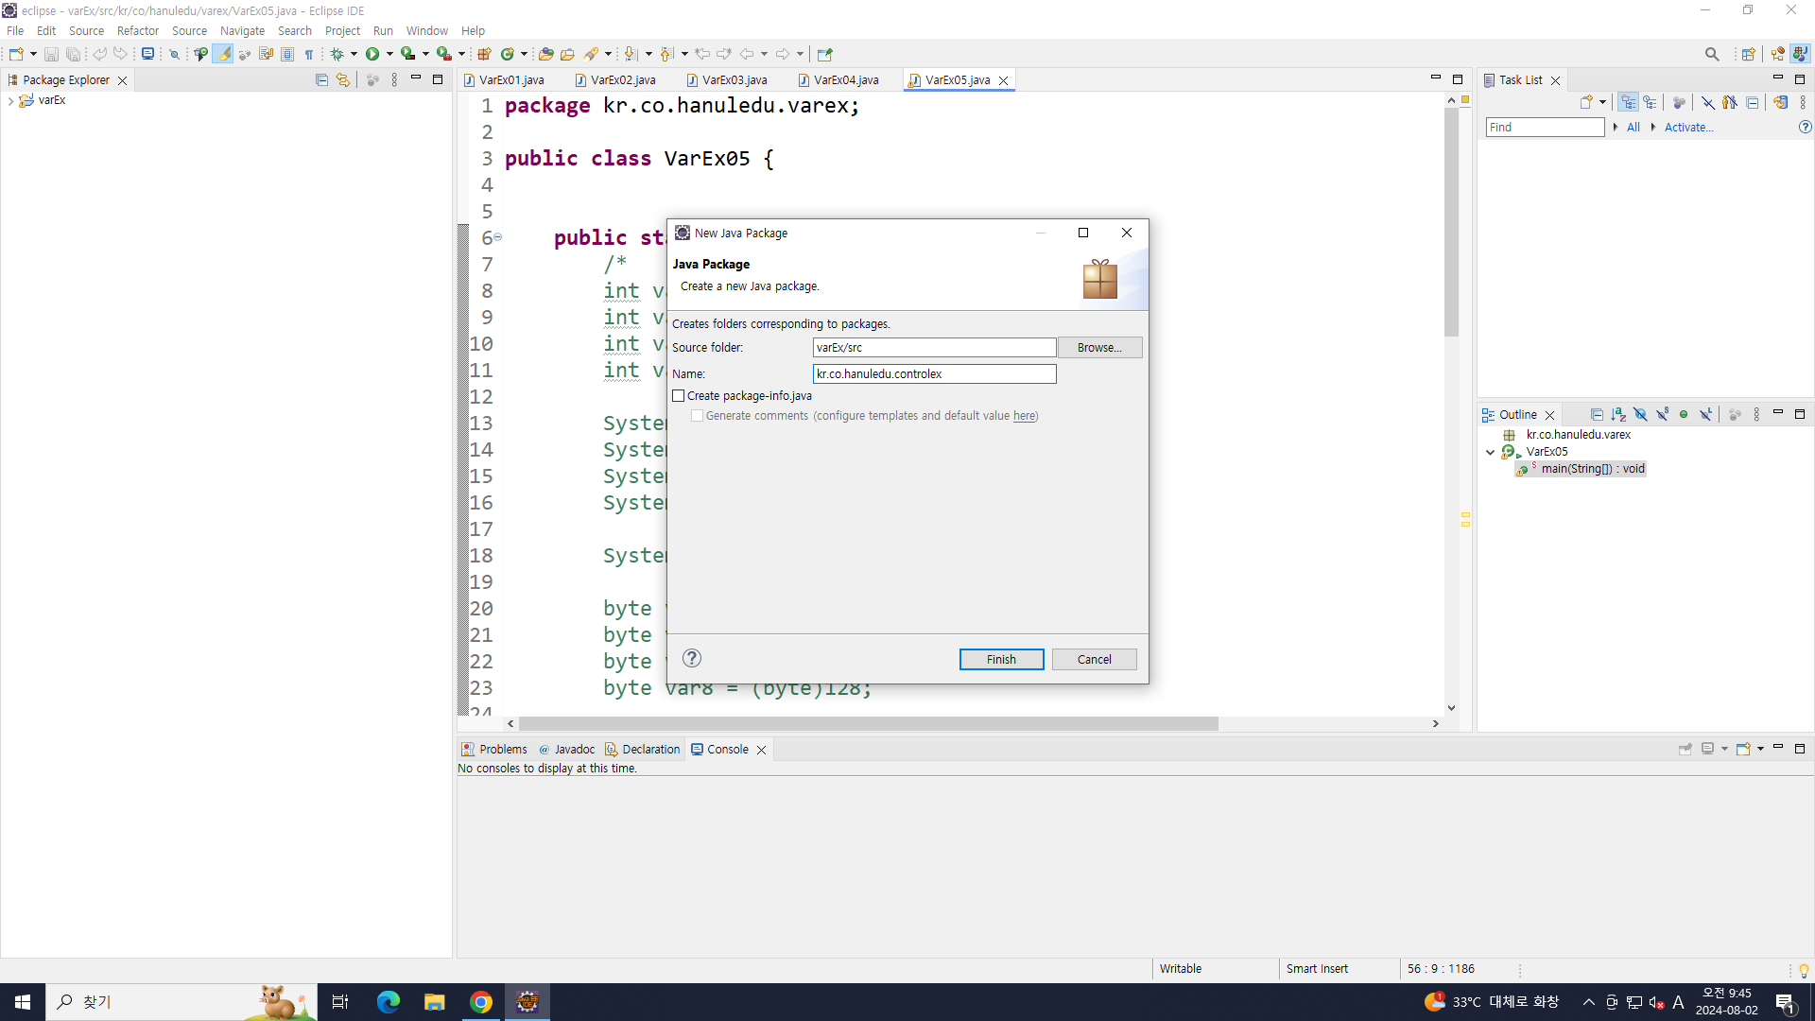Collapse the VarEx05 class in Outline
This screenshot has height=1021, width=1815.
(x=1491, y=452)
